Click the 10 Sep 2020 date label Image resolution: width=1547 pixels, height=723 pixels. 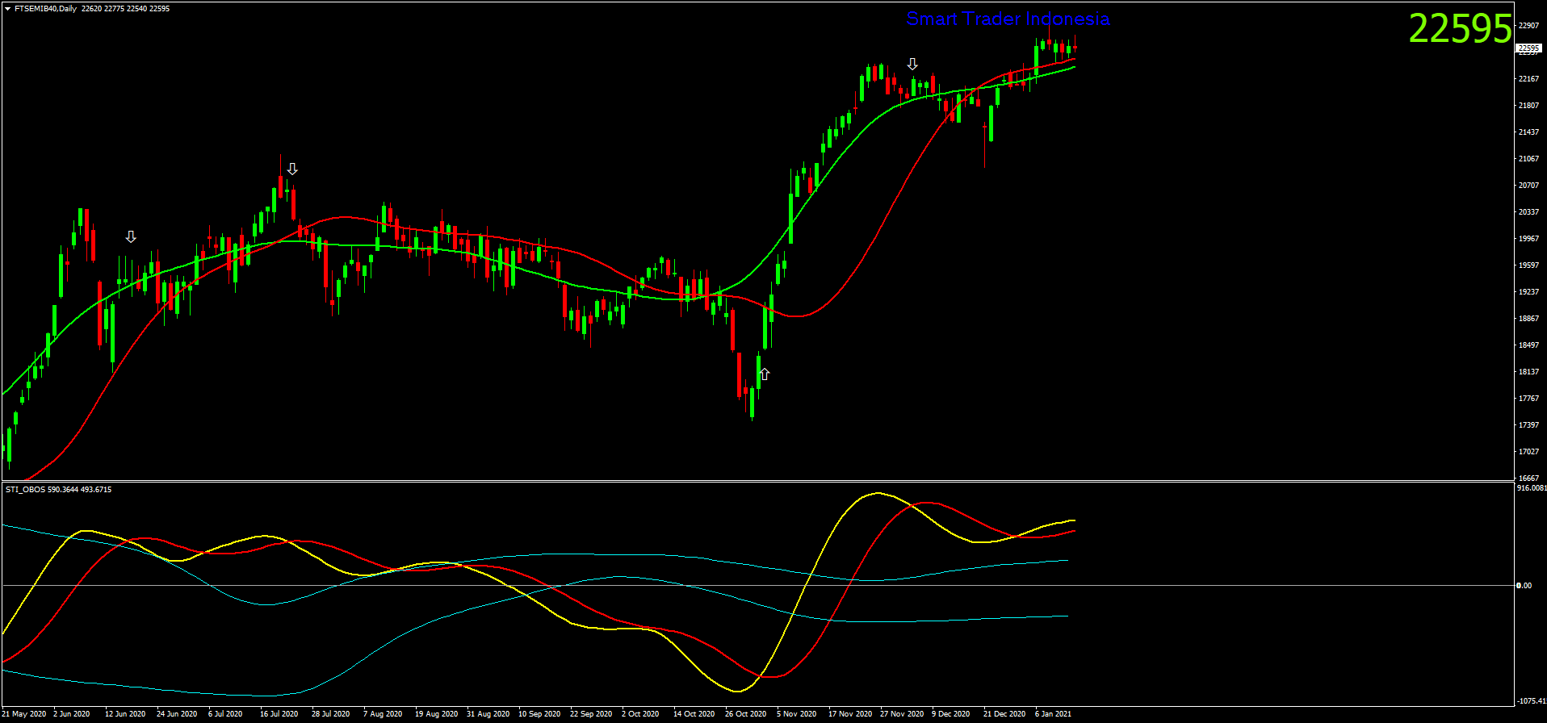click(x=539, y=714)
